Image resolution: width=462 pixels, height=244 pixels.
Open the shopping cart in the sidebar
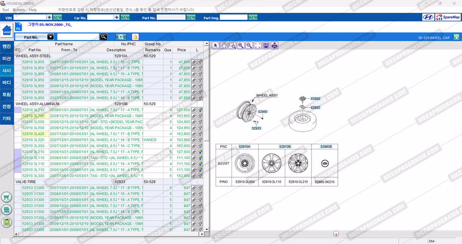(x=7, y=197)
